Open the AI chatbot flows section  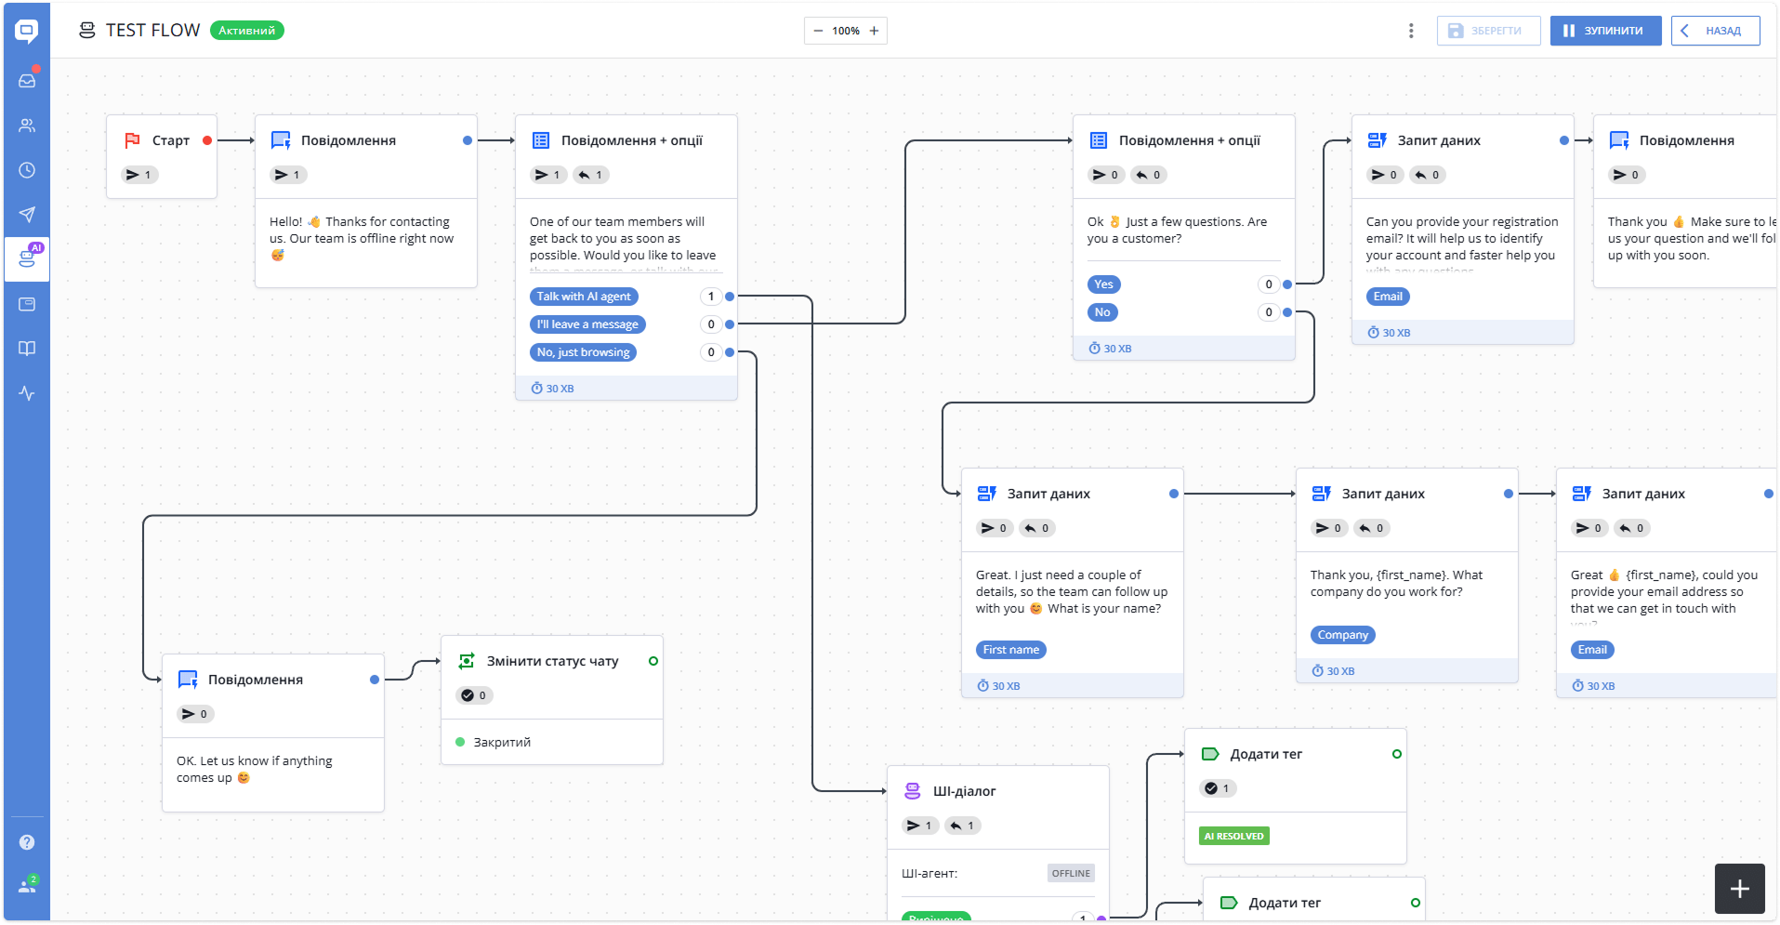tap(27, 258)
